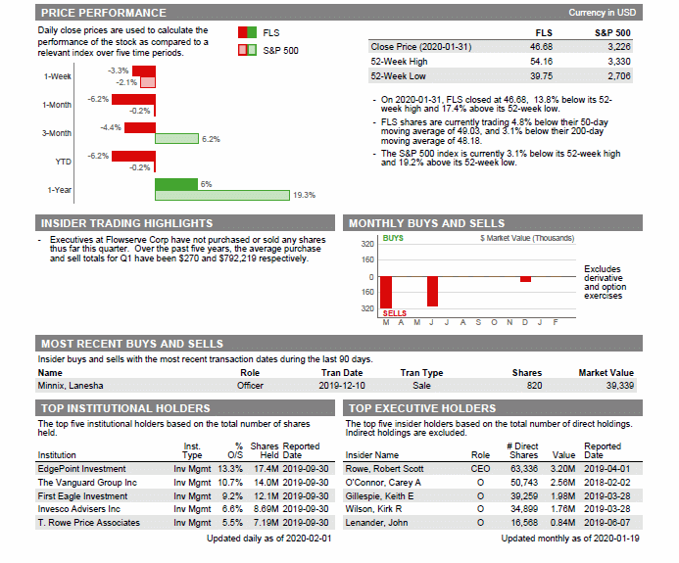This screenshot has width=679, height=563.
Task: Click 'Updated daily as of 2020-02-01' footer
Action: click(x=268, y=539)
